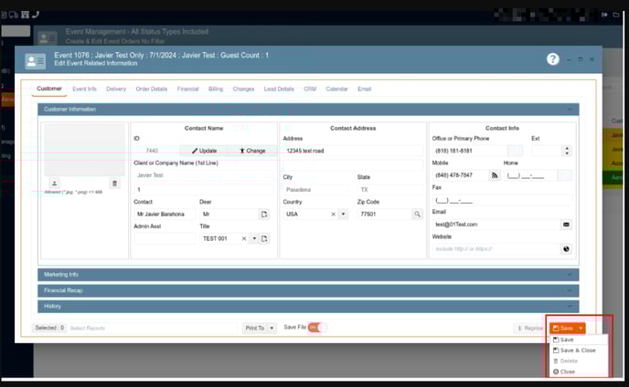629x387 pixels.
Task: Delete customer photo with trash icon
Action: [114, 183]
